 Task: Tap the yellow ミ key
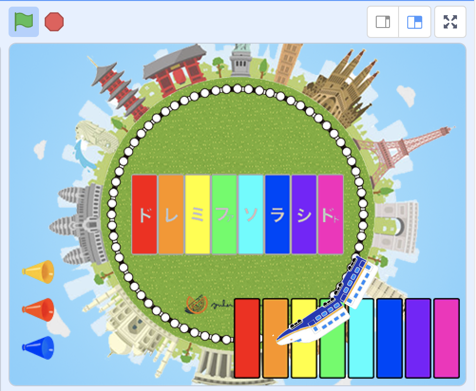[198, 214]
